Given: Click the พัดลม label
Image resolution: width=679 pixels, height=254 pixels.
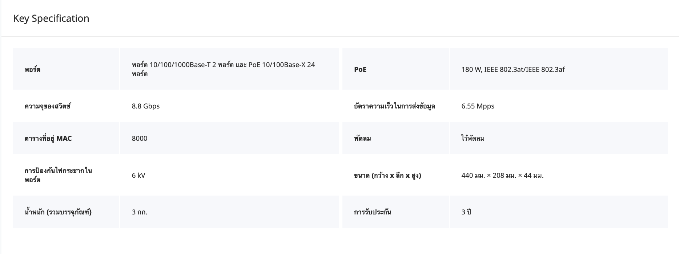Looking at the screenshot, I should point(362,138).
